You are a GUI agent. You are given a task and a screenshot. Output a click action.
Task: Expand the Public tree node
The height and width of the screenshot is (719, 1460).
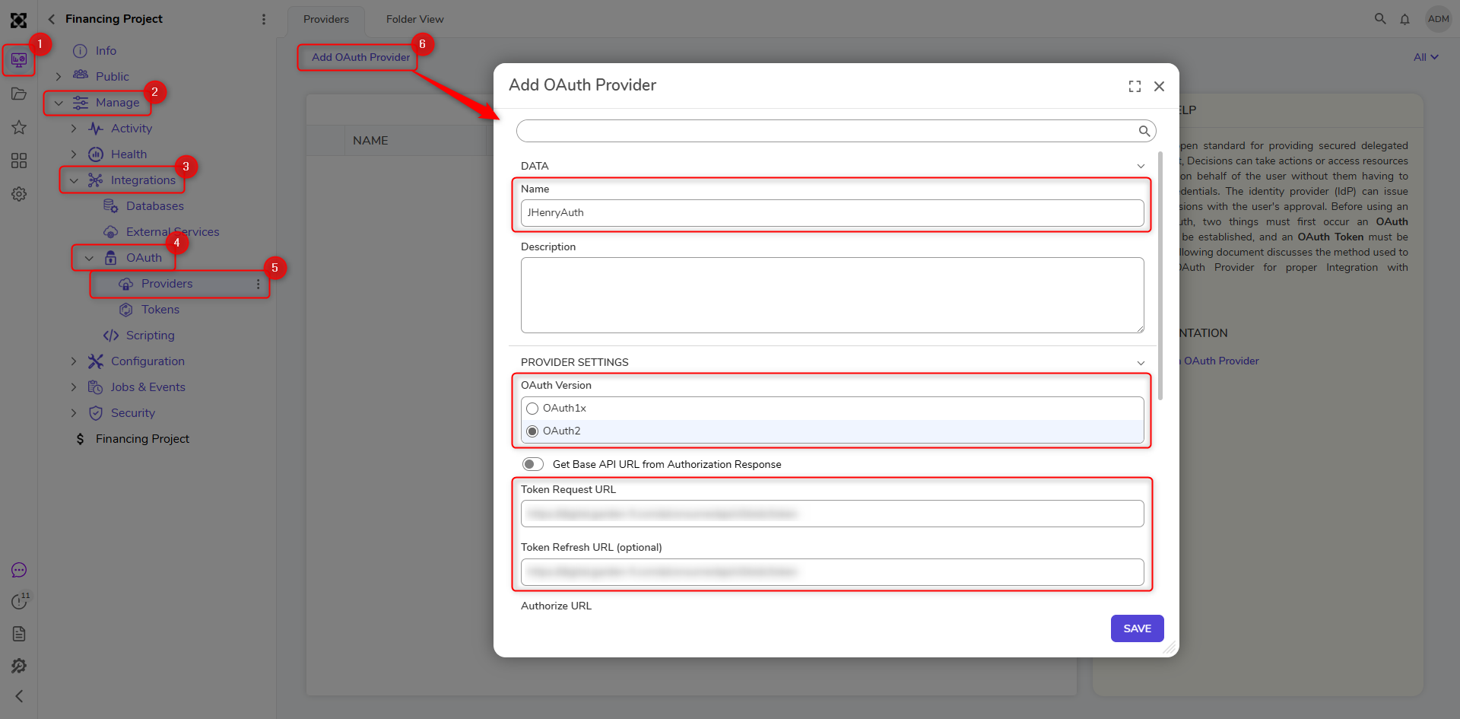[x=59, y=77]
